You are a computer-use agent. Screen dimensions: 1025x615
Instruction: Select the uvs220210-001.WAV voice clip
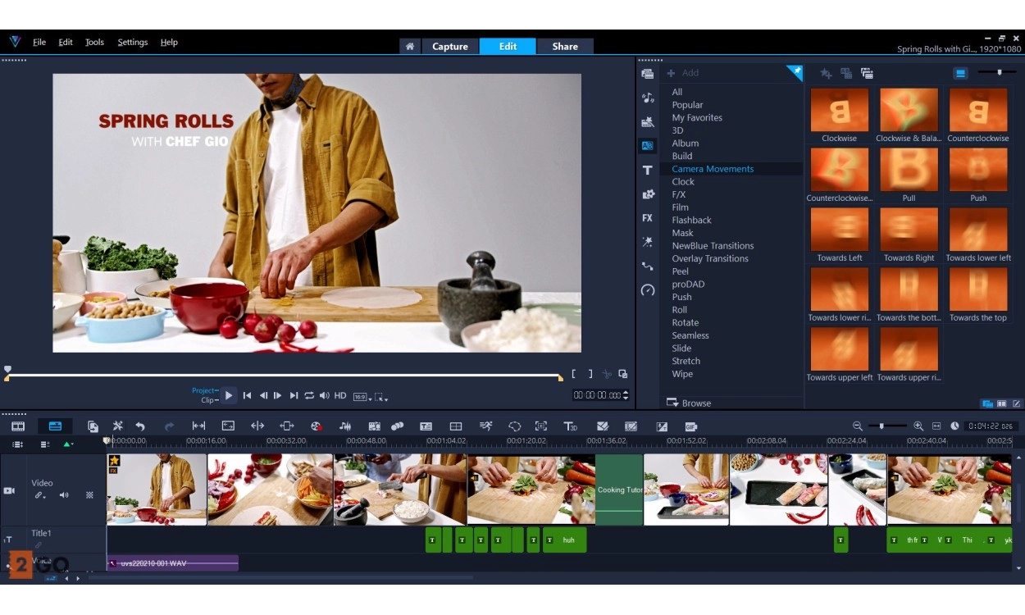[x=173, y=563]
